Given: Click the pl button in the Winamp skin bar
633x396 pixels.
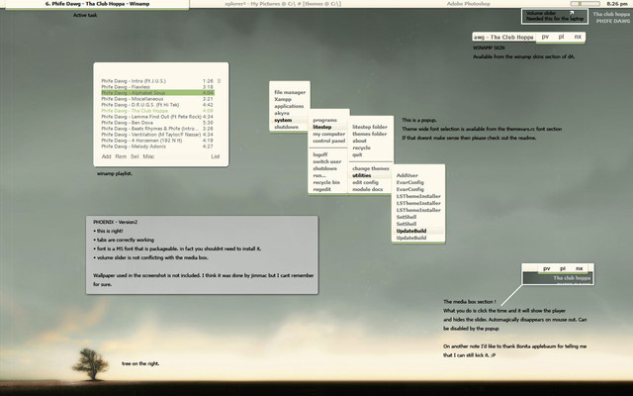Looking at the screenshot, I should 561,37.
